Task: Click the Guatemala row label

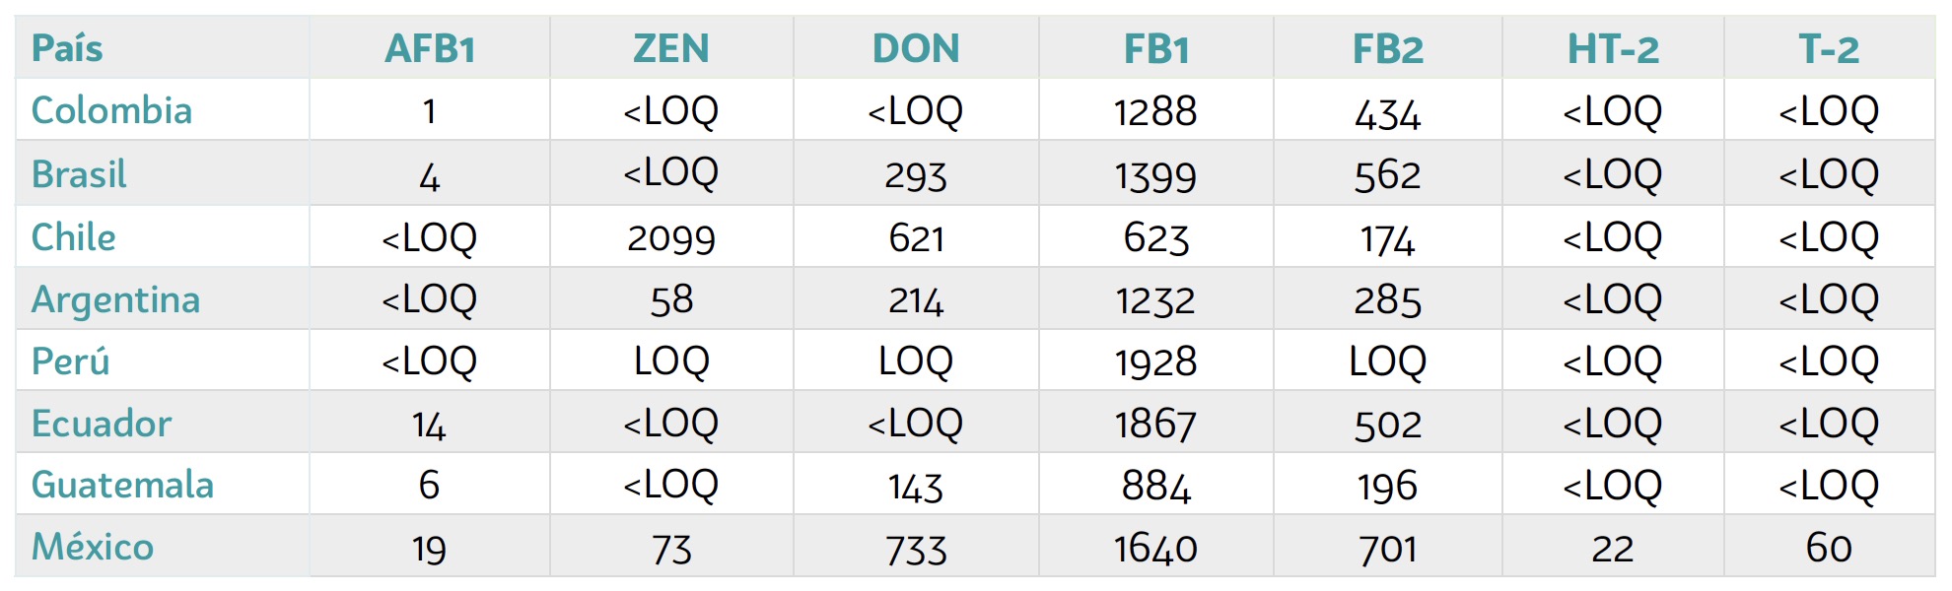Action: click(x=122, y=485)
